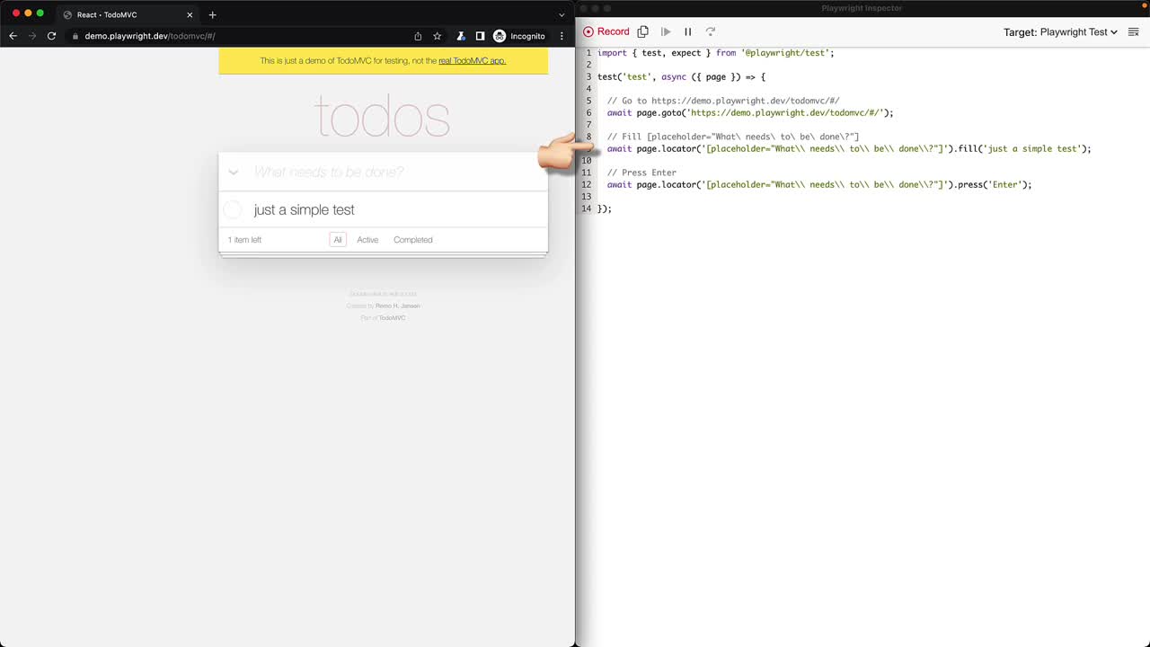The width and height of the screenshot is (1150, 647).
Task: Select the Completed filter
Action: click(413, 240)
